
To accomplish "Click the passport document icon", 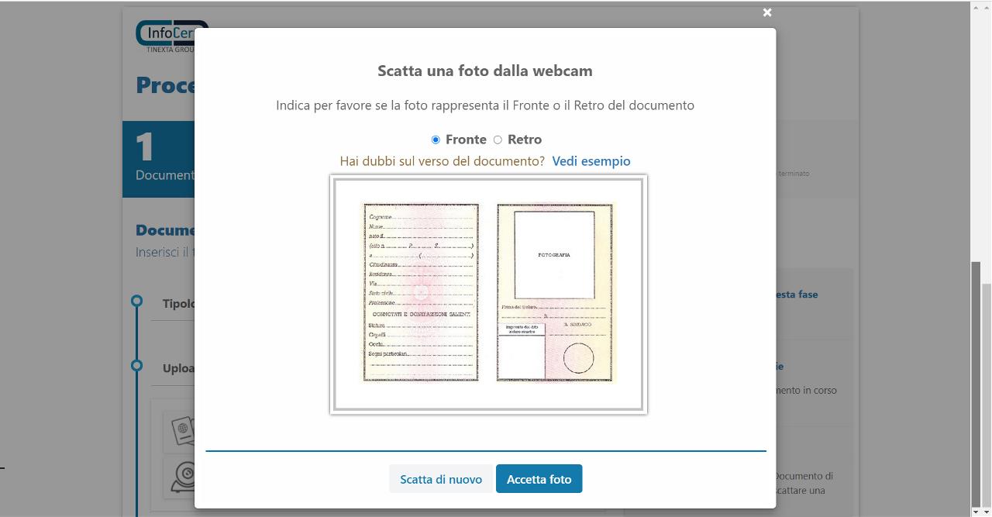I will pyautogui.click(x=181, y=430).
